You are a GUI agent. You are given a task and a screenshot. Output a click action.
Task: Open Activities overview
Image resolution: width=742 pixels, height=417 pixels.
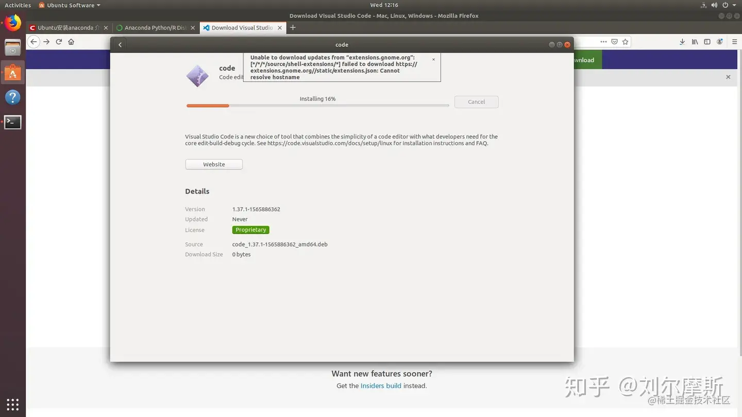pos(18,5)
